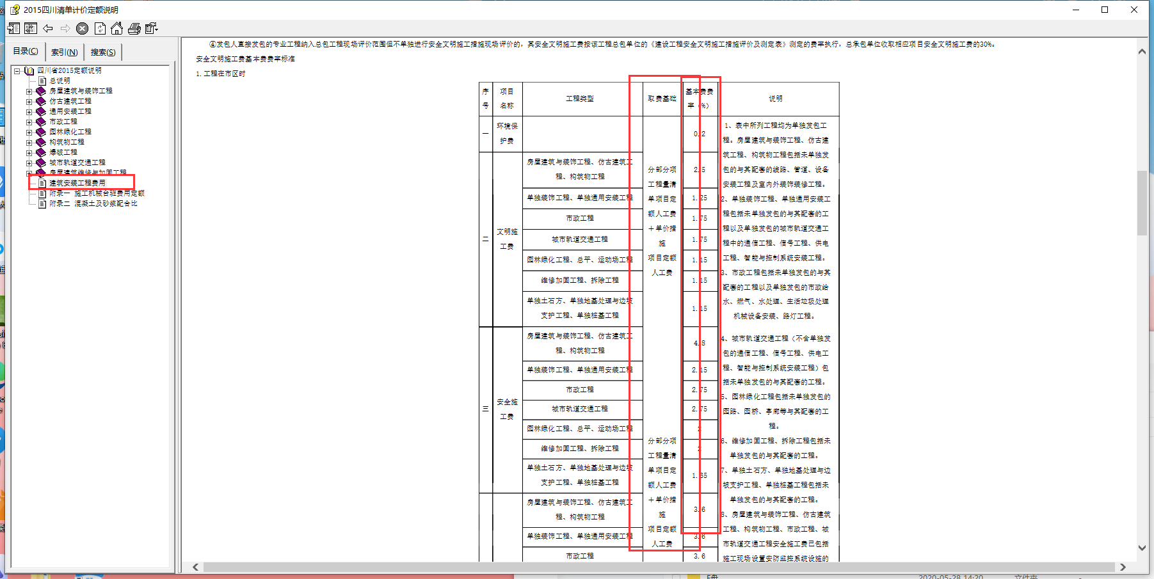Select the 构筑物工程 tree item
The image size is (1154, 579).
coord(67,142)
